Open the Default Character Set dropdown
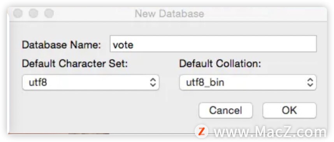 (x=91, y=82)
